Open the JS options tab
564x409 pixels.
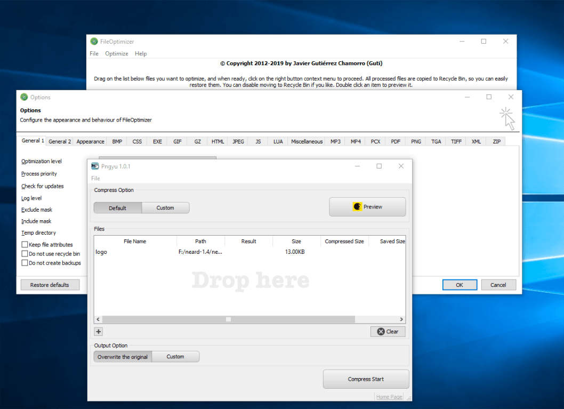(258, 142)
